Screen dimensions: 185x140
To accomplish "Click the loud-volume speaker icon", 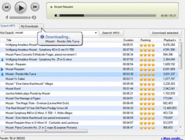I will pos(34,17).
